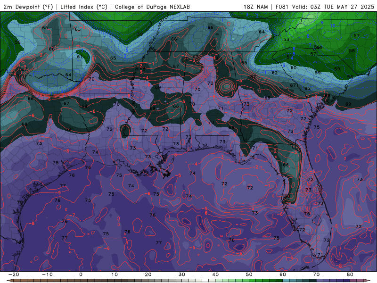
Task: Click the "18Z NAM" model run label
Action: [x=255, y=7]
